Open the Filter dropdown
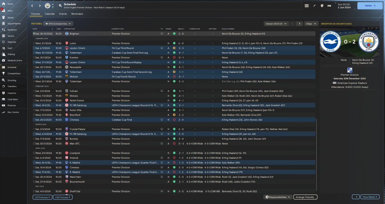 [311, 23]
